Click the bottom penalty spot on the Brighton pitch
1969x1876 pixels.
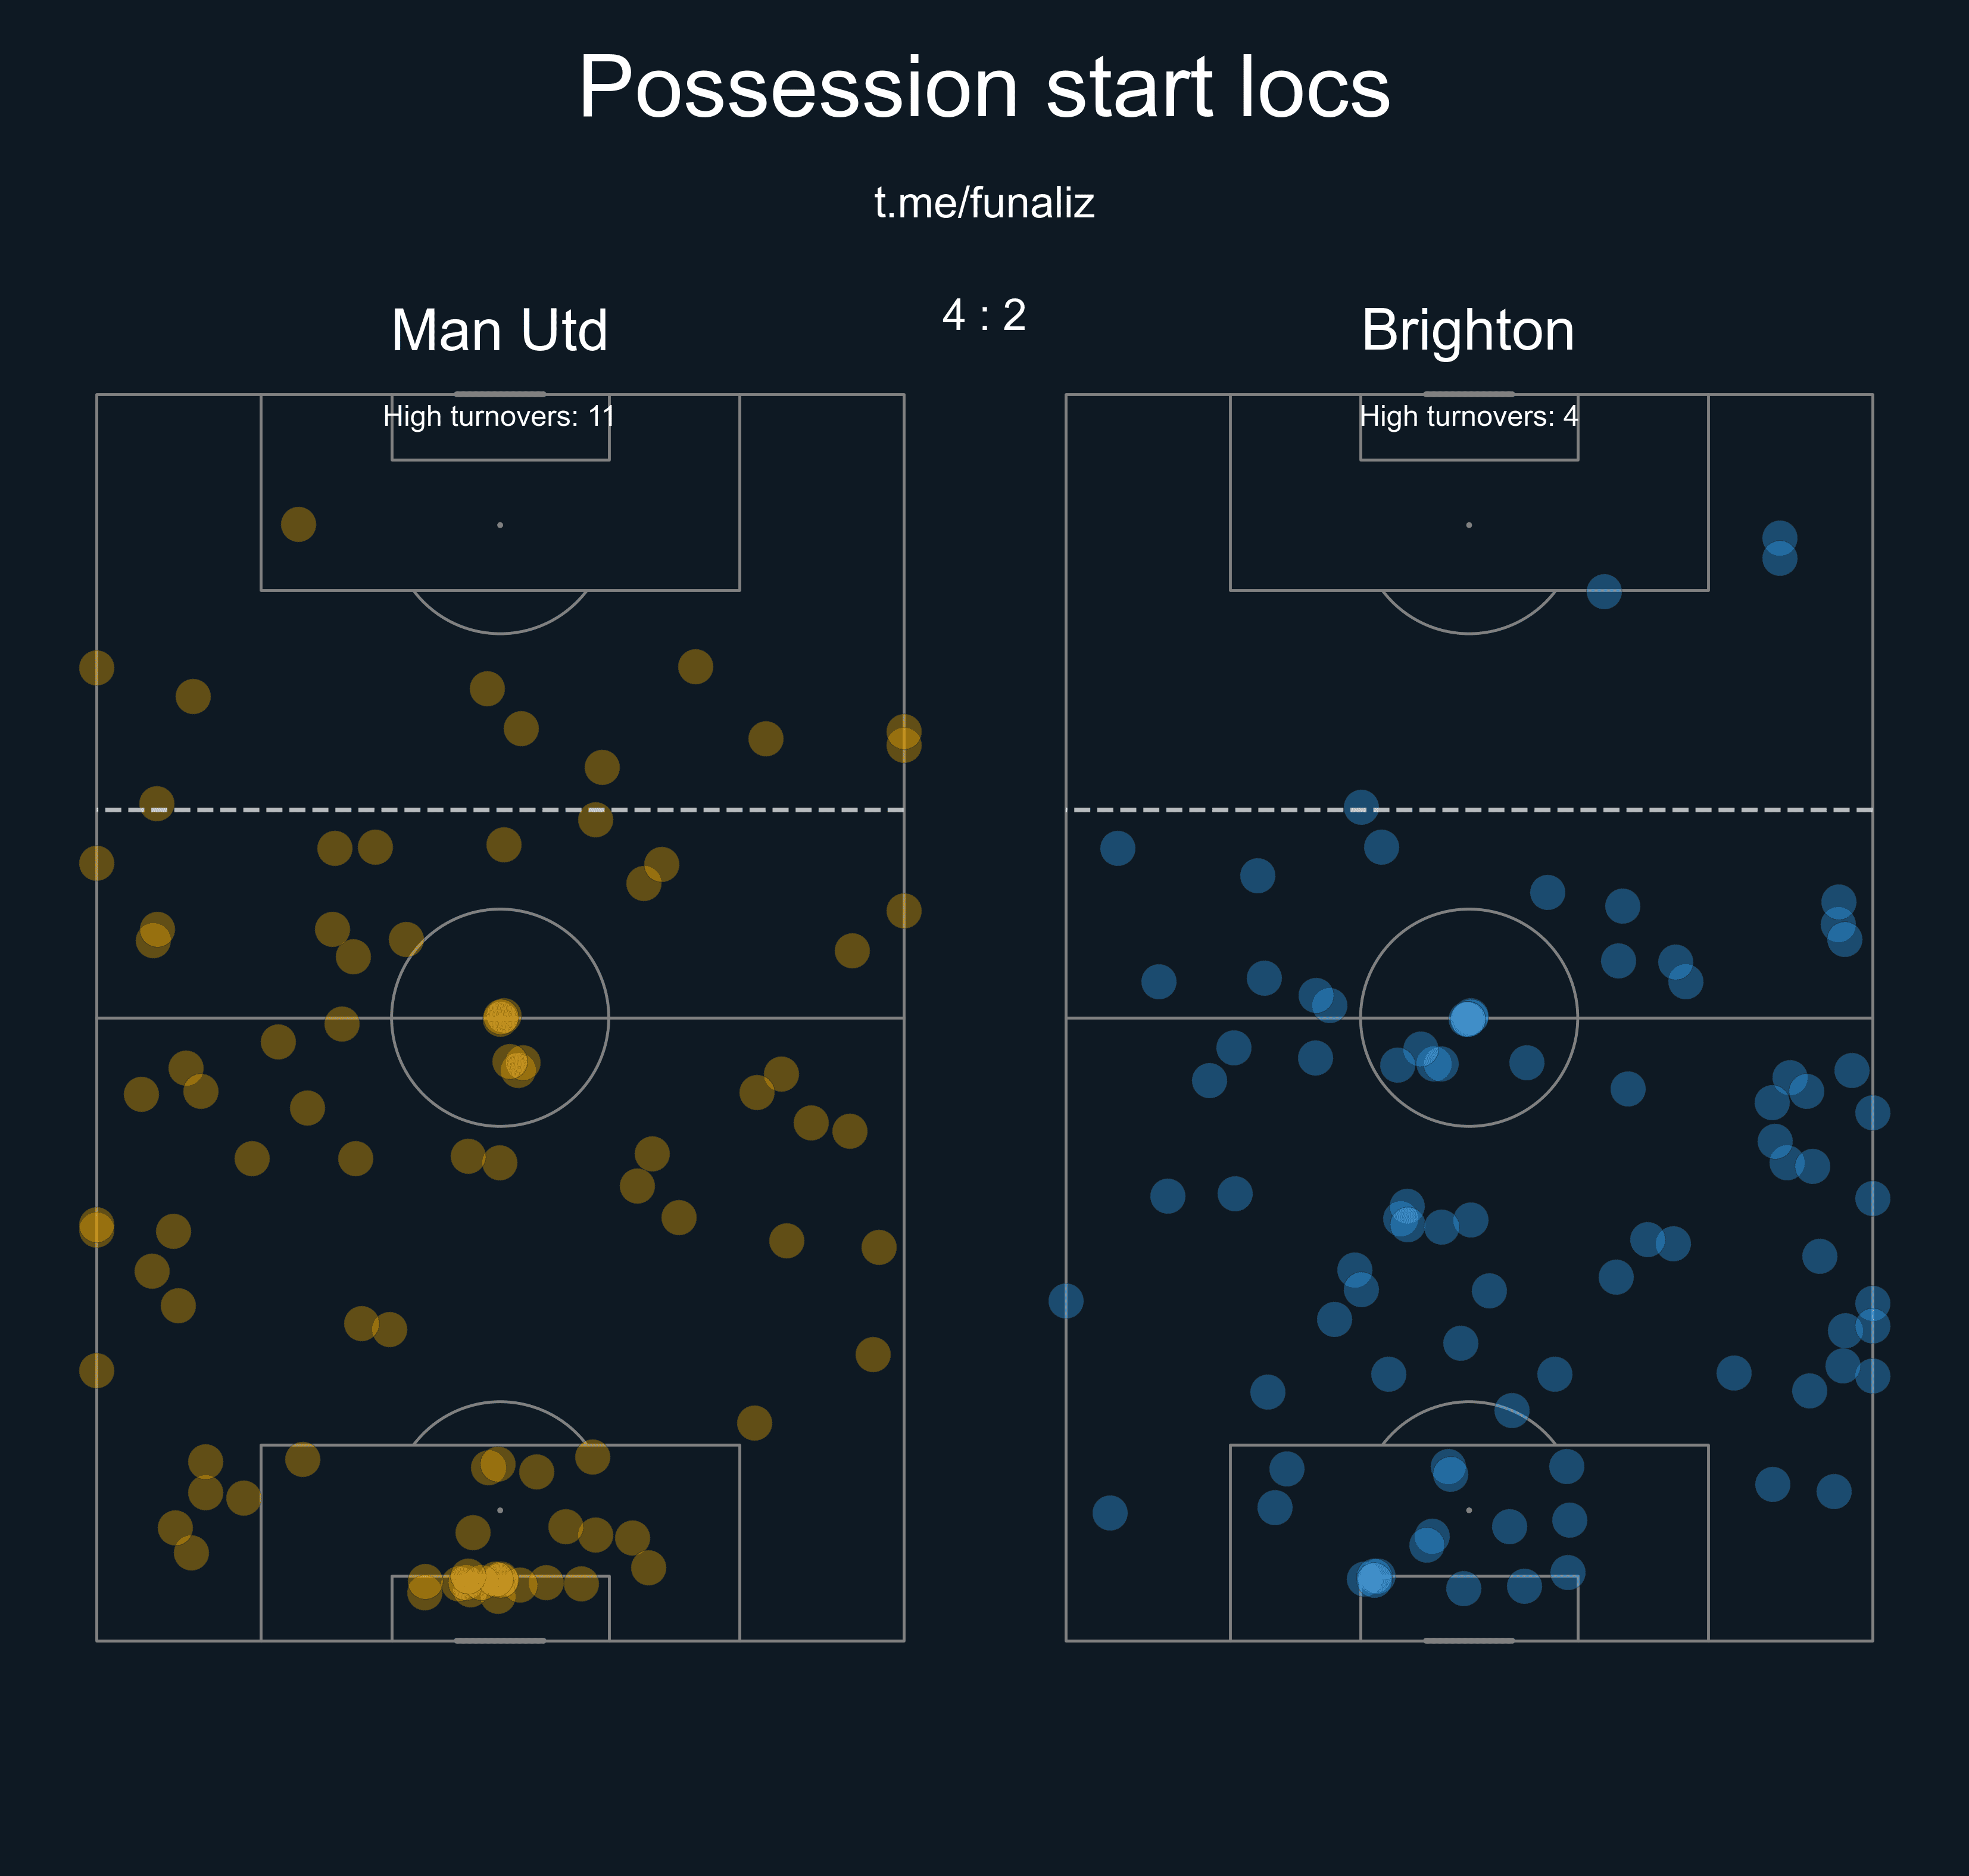pyautogui.click(x=1468, y=1510)
